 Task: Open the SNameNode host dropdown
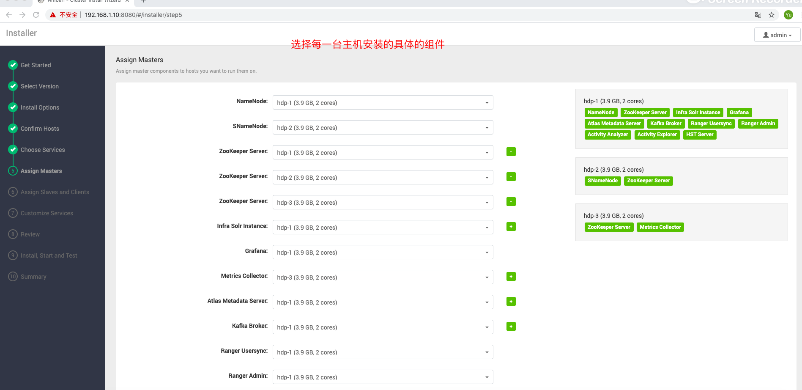point(383,127)
